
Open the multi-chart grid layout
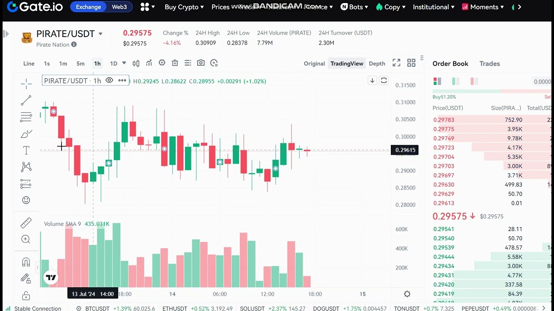411,63
